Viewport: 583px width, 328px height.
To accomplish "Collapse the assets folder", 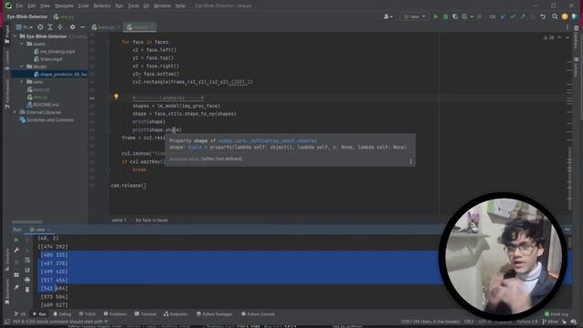I will 22,44.
